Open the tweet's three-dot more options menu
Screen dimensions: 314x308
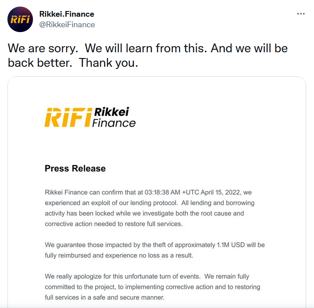pyautogui.click(x=301, y=14)
